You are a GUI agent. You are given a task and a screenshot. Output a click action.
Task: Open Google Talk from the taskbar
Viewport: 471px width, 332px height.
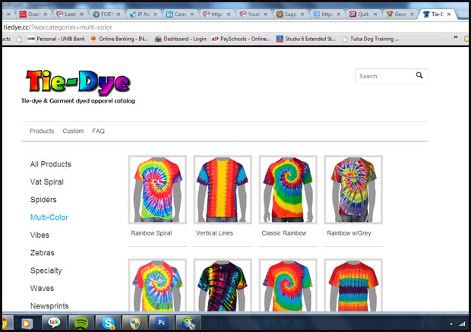point(54,323)
